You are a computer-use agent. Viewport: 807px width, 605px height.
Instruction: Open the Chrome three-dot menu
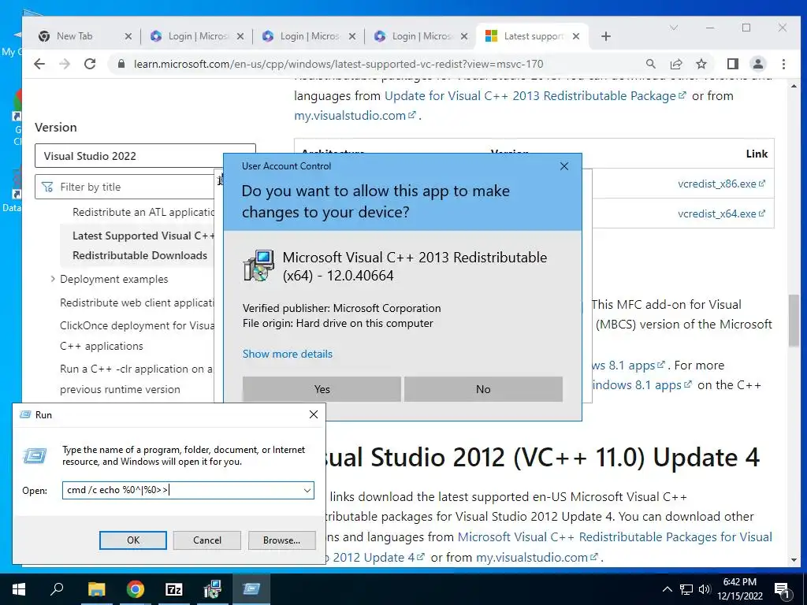click(783, 64)
